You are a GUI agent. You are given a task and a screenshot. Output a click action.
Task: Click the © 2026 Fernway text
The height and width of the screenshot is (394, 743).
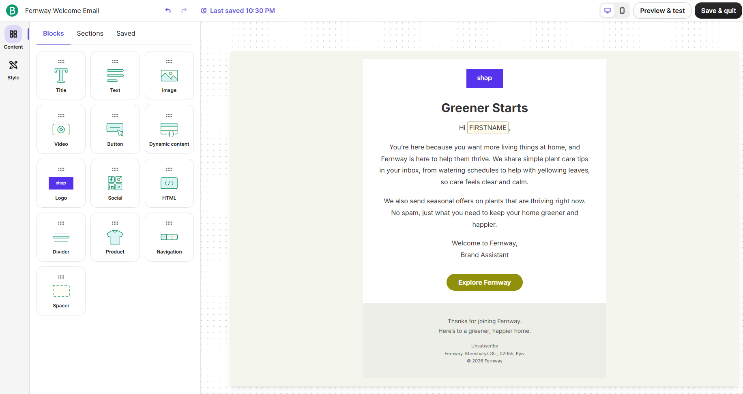(485, 361)
